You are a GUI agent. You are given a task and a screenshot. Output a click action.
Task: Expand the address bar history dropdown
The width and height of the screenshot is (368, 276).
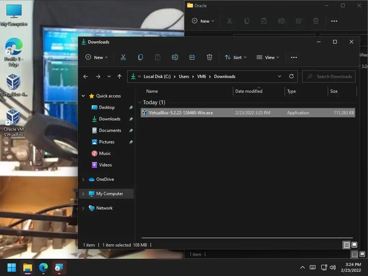pyautogui.click(x=280, y=76)
